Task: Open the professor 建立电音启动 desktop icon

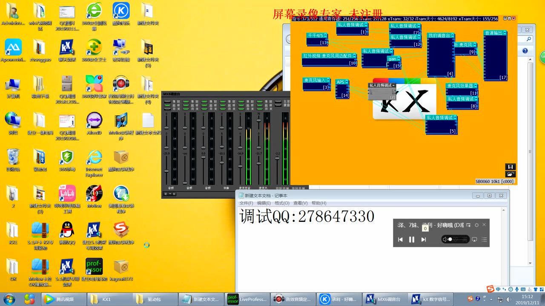Action: coord(94,269)
